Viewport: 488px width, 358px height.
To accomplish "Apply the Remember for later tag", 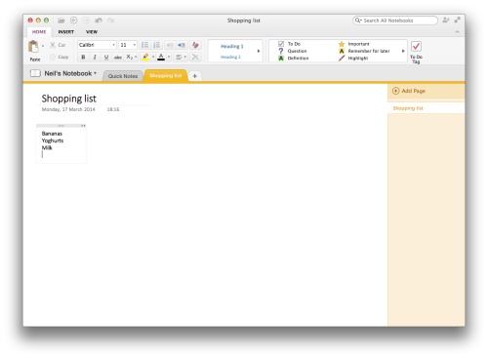I will [364, 51].
